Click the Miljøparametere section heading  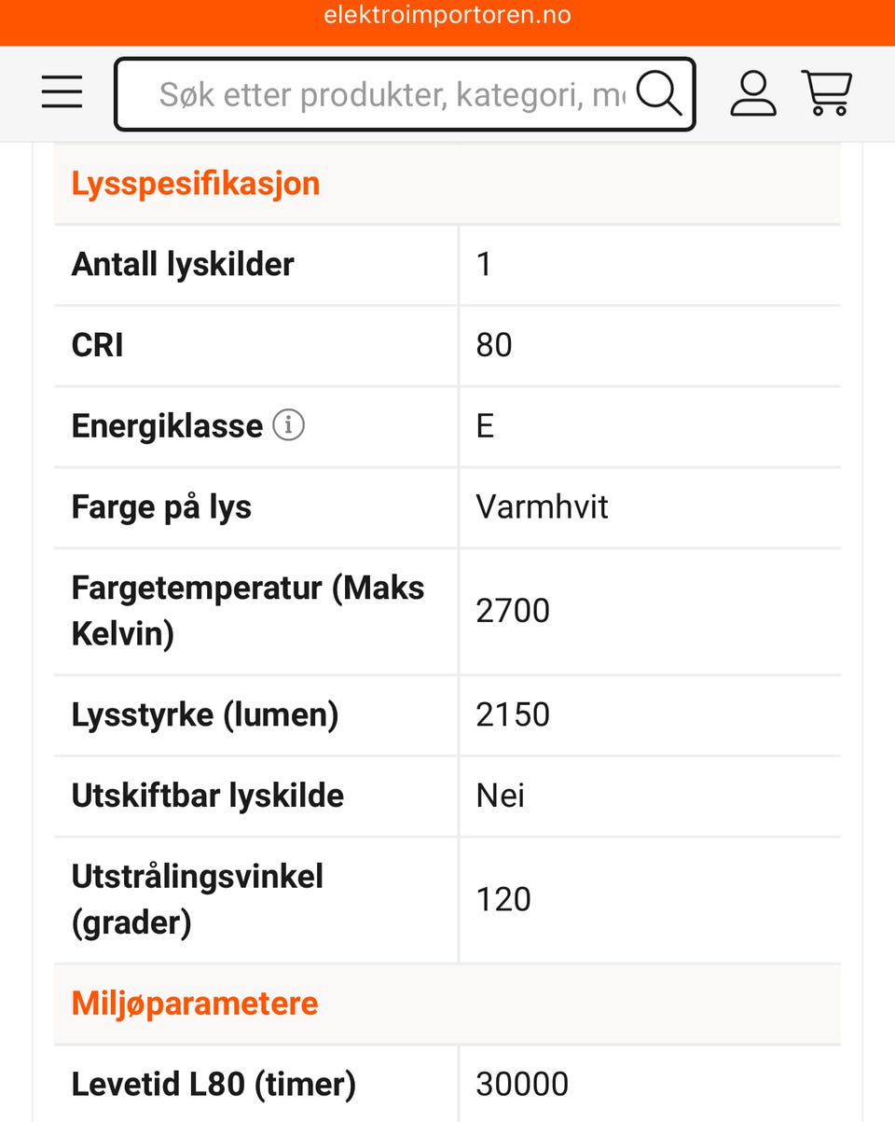point(195,1003)
